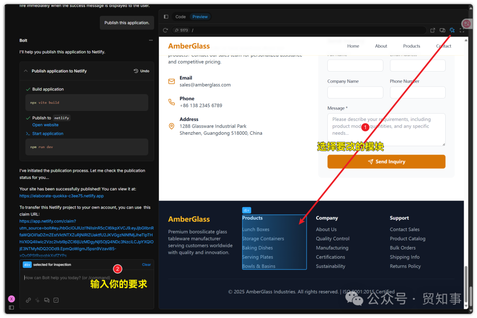The image size is (477, 318).
Task: Click the AmberGlass logo in the site header
Action: 189,46
